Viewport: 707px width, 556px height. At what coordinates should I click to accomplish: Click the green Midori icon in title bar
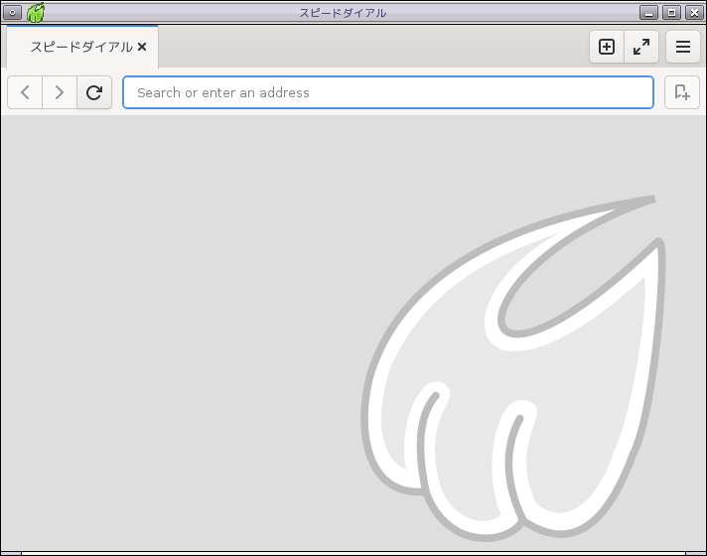(35, 13)
